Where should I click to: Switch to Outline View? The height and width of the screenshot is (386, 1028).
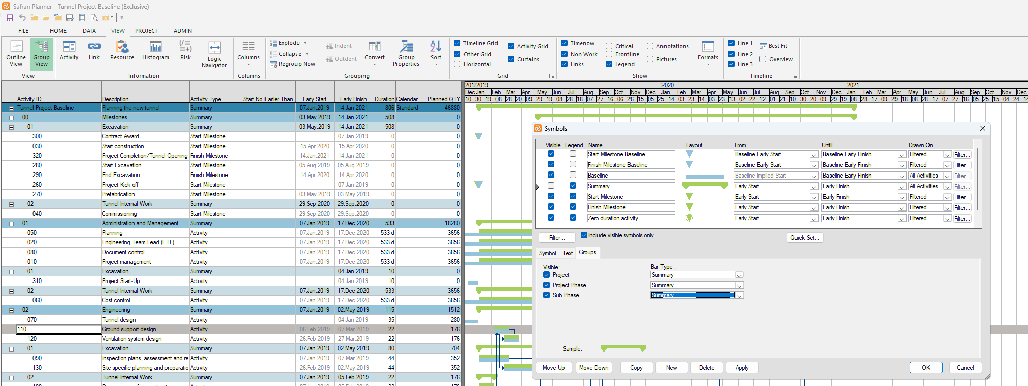(x=16, y=54)
